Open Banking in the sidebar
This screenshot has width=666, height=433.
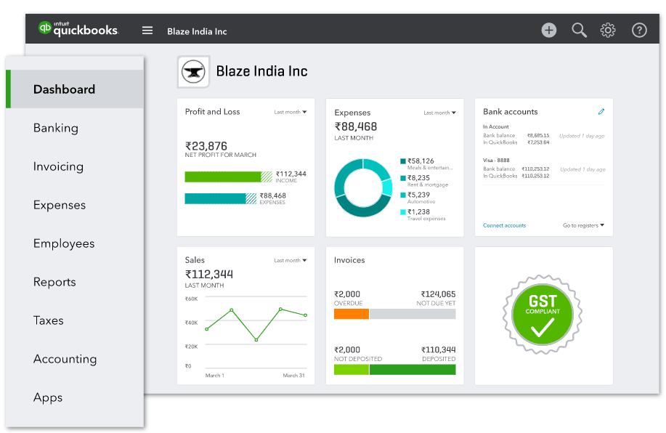tap(56, 128)
